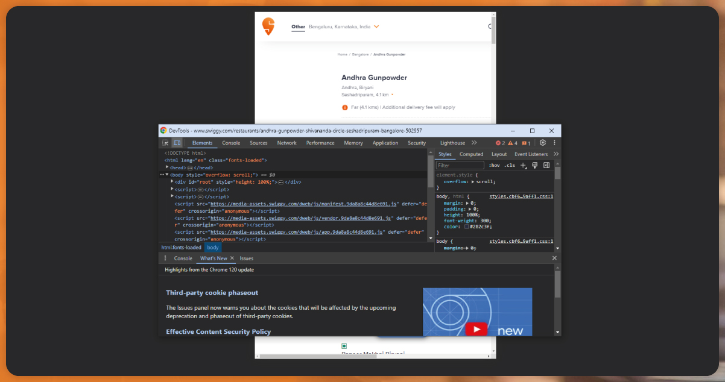The image size is (725, 382).
Task: Click the yellow warnings count indicator
Action: pos(512,143)
